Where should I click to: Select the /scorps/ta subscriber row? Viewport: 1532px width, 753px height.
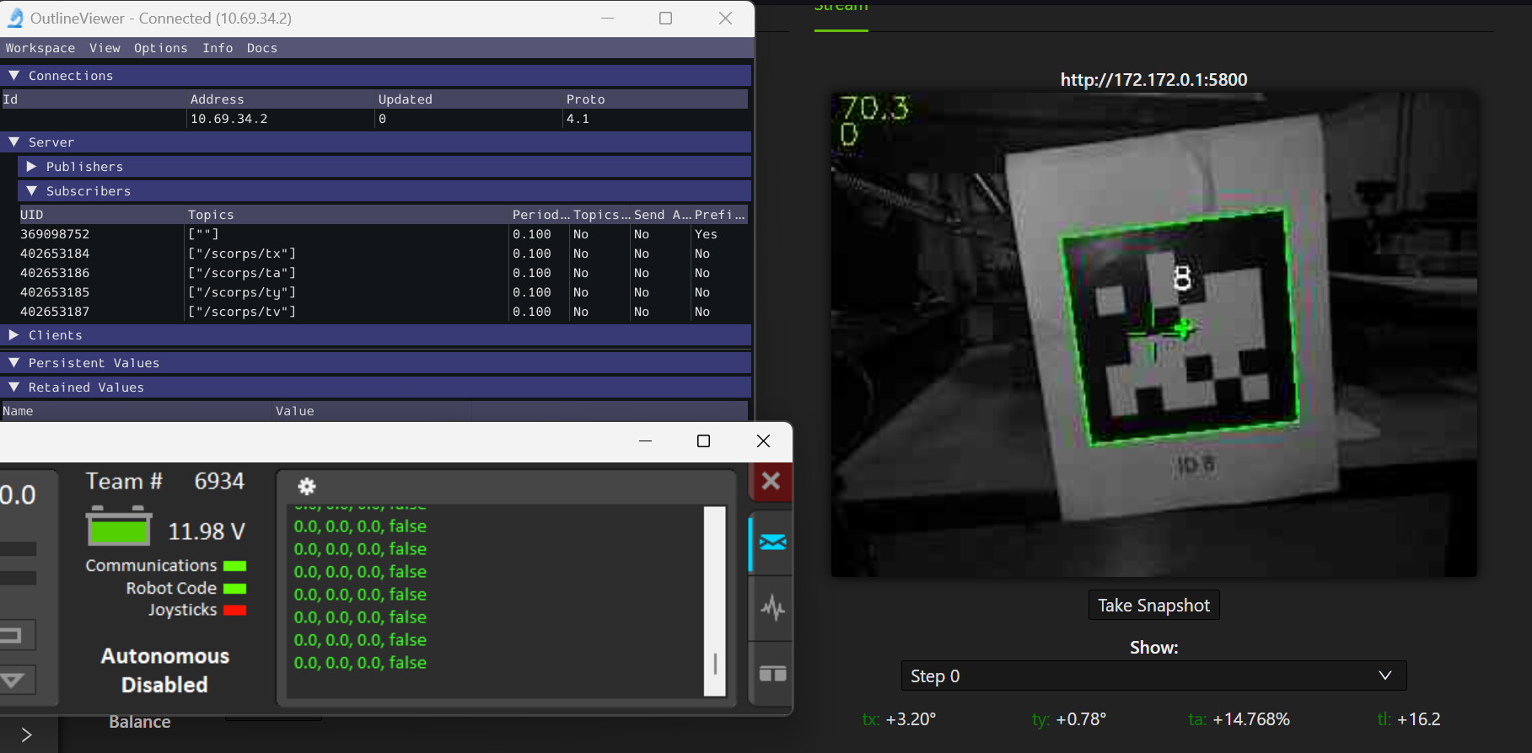[x=383, y=273]
